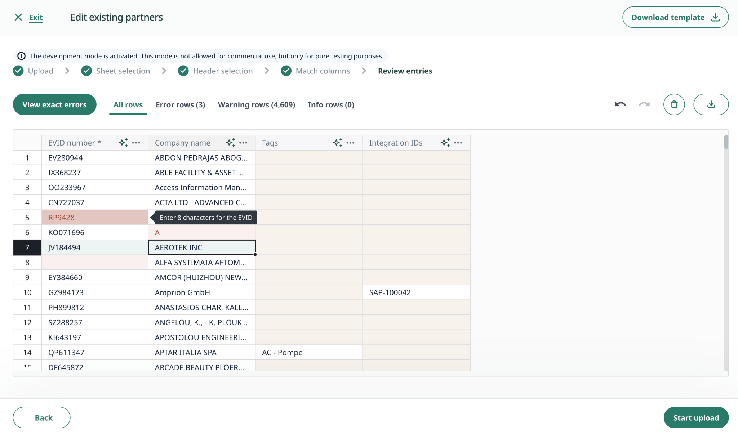The width and height of the screenshot is (738, 434).
Task: Open the Company name column three-dot menu
Action: tap(243, 143)
